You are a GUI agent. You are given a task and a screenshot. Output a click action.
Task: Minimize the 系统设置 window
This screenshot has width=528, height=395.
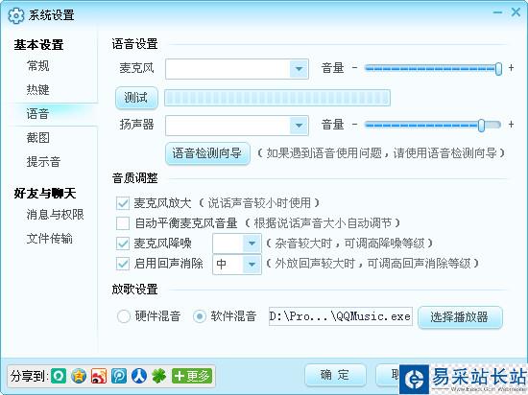coord(497,12)
